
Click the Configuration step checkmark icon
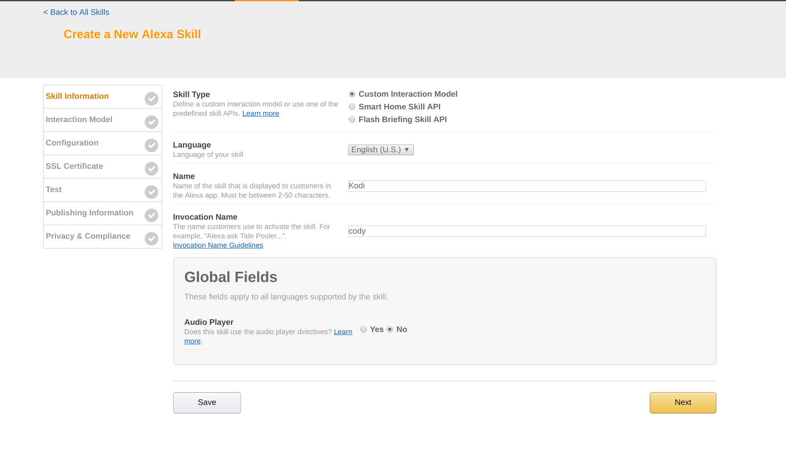point(151,145)
